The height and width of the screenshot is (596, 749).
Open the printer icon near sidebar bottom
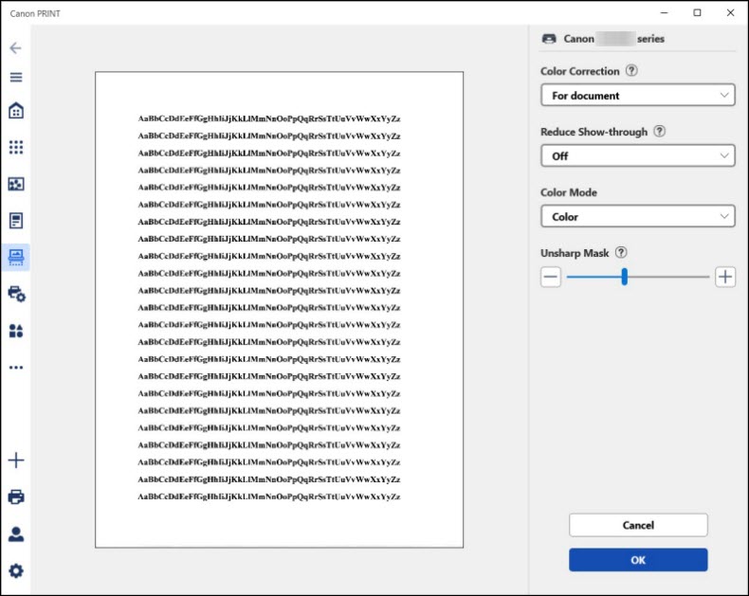16,497
